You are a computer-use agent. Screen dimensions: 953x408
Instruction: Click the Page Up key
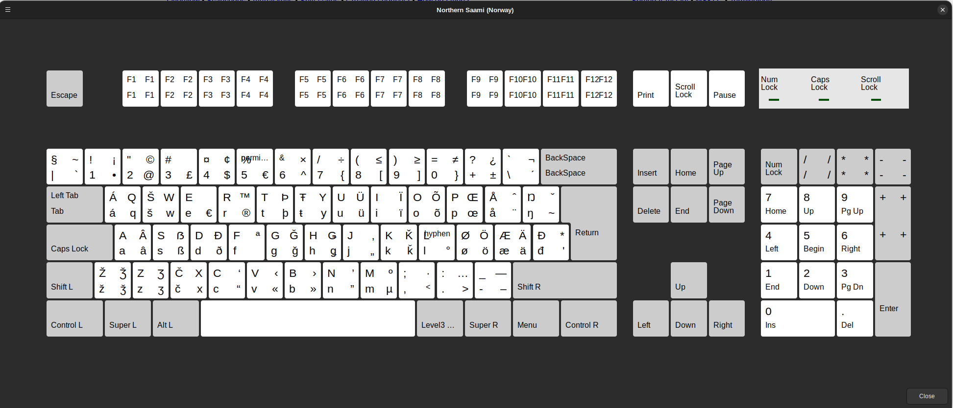pos(727,166)
